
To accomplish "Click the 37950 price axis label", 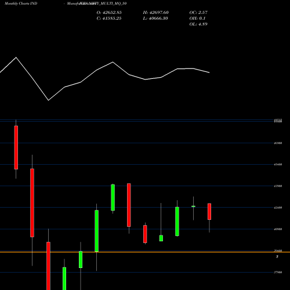I will (x=278, y=272).
